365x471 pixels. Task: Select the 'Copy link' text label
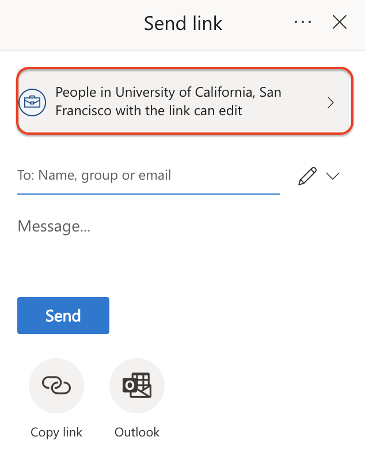(x=56, y=432)
